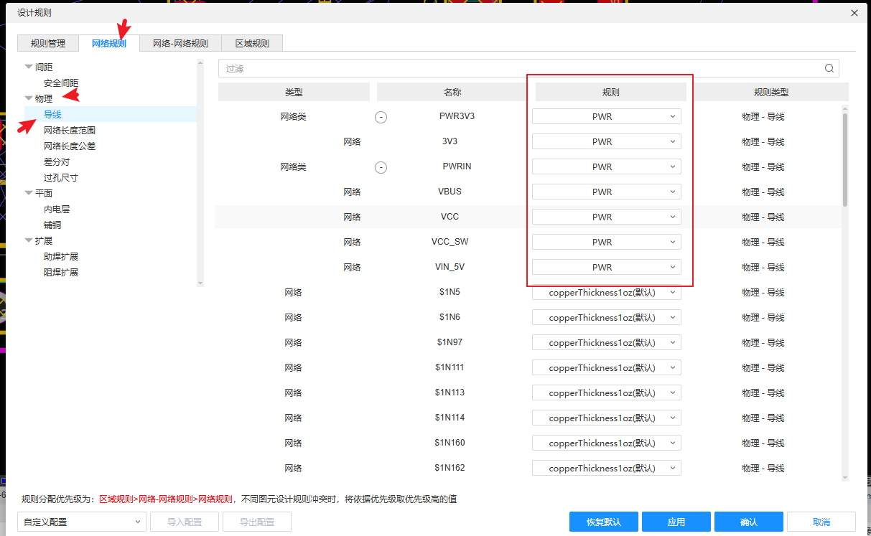Switch to the 区域规则 tab
The image size is (871, 536).
pyautogui.click(x=252, y=43)
